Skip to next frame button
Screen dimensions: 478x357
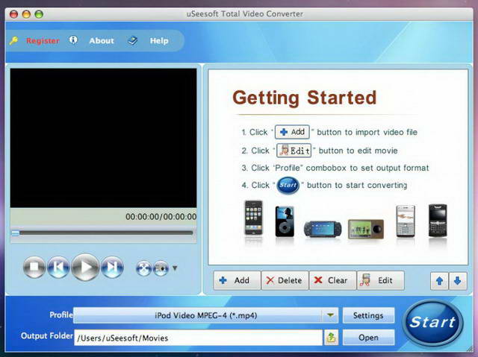click(x=112, y=267)
